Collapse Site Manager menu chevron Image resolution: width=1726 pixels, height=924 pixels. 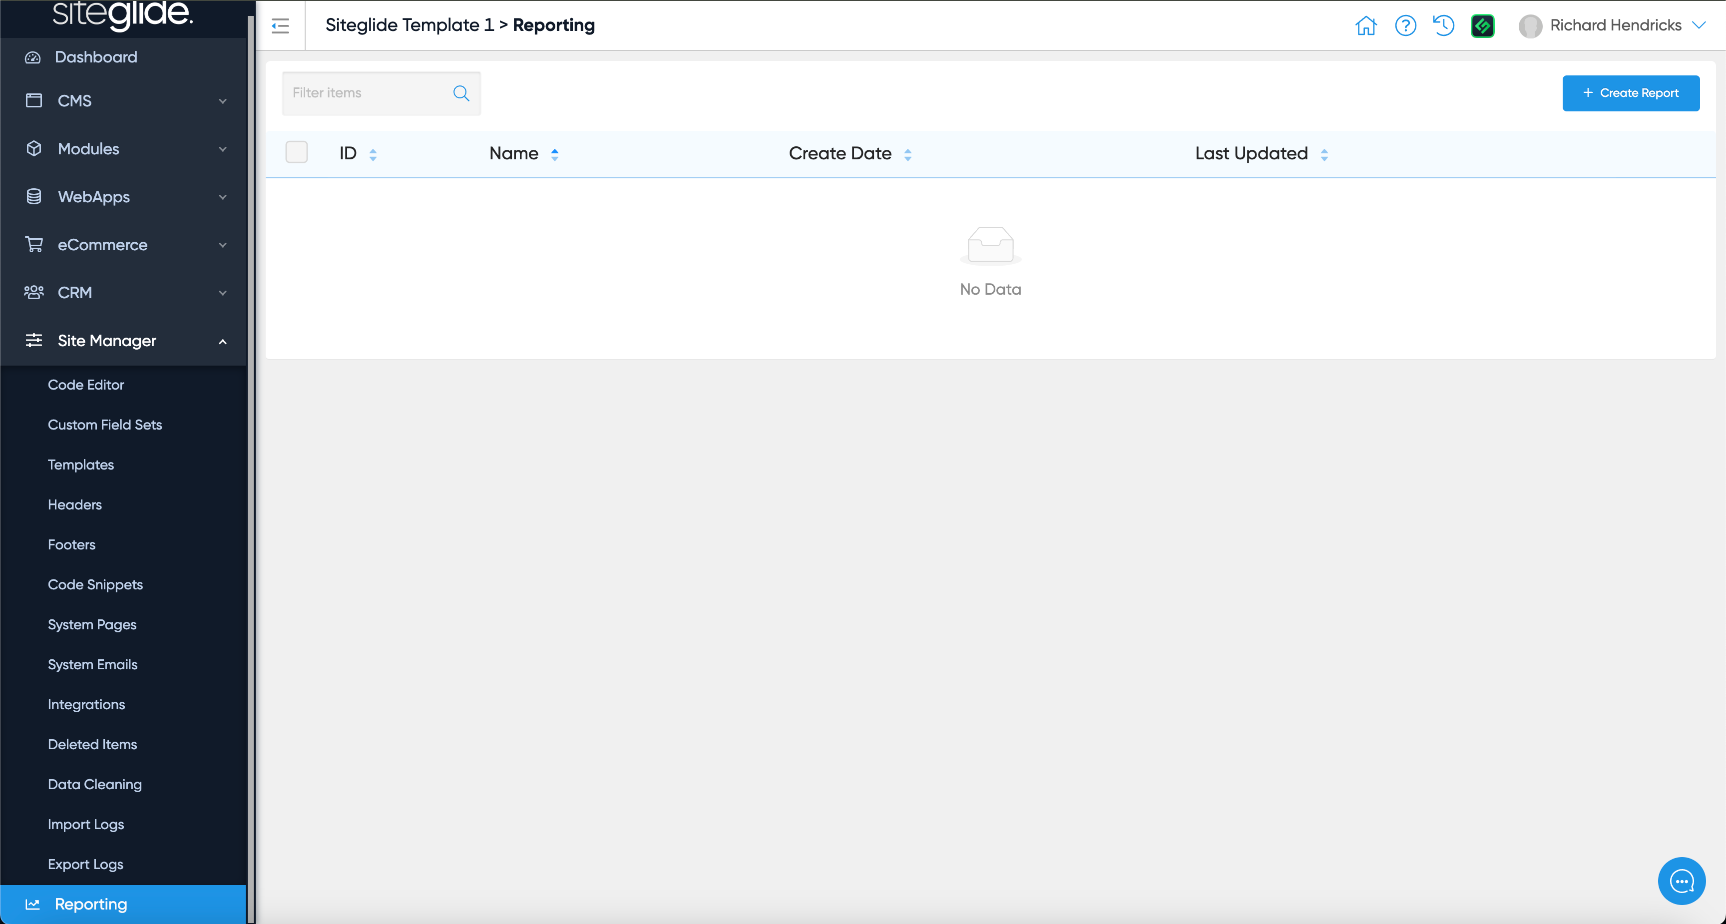[222, 342]
